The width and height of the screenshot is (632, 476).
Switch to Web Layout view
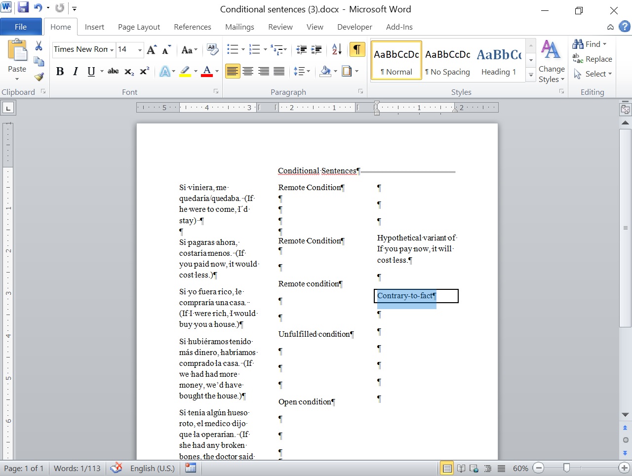[x=474, y=469]
